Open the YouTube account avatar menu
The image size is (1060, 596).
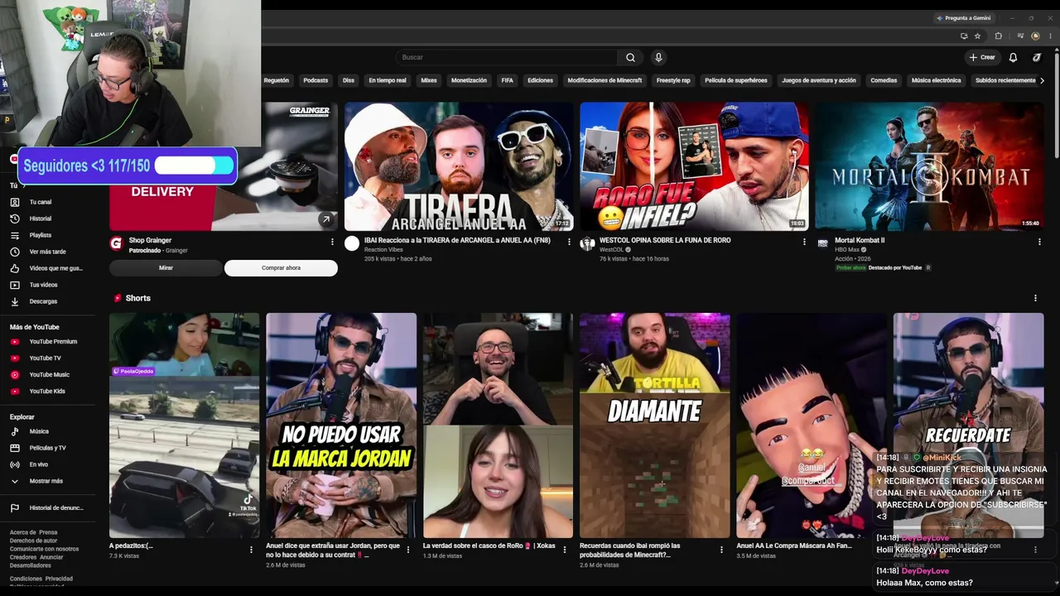[x=1037, y=57]
